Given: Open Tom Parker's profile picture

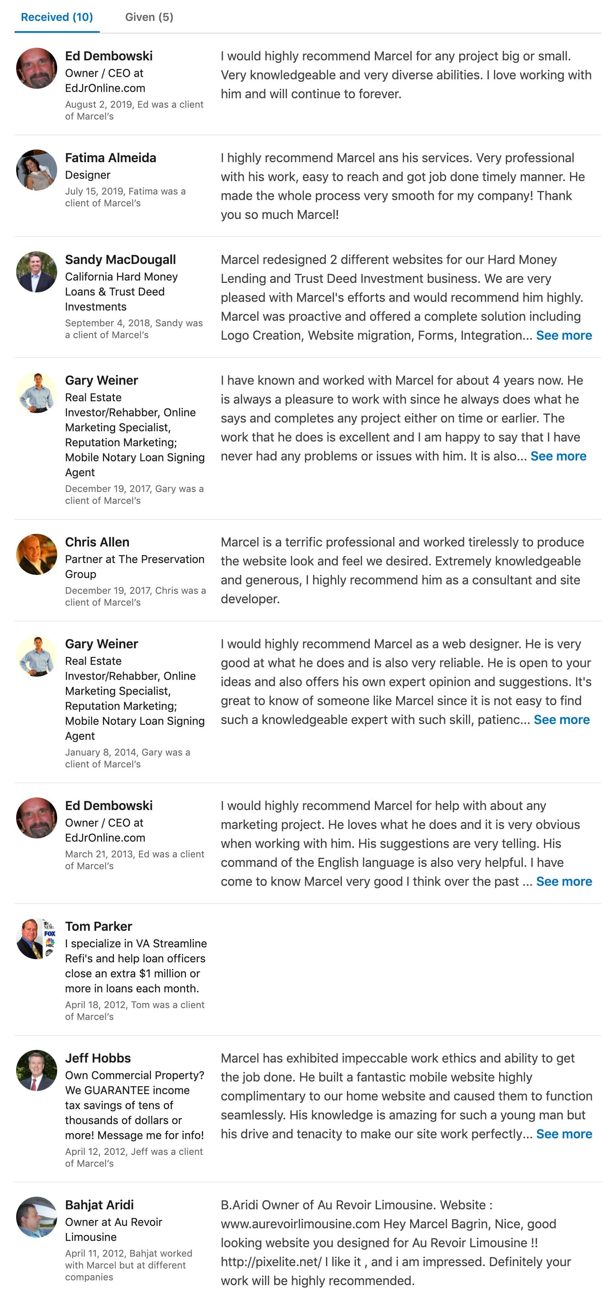Looking at the screenshot, I should [x=37, y=939].
